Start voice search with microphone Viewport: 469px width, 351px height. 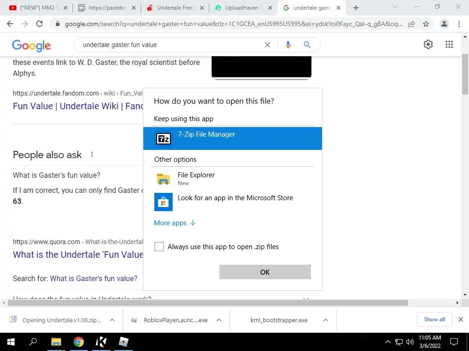click(x=288, y=45)
